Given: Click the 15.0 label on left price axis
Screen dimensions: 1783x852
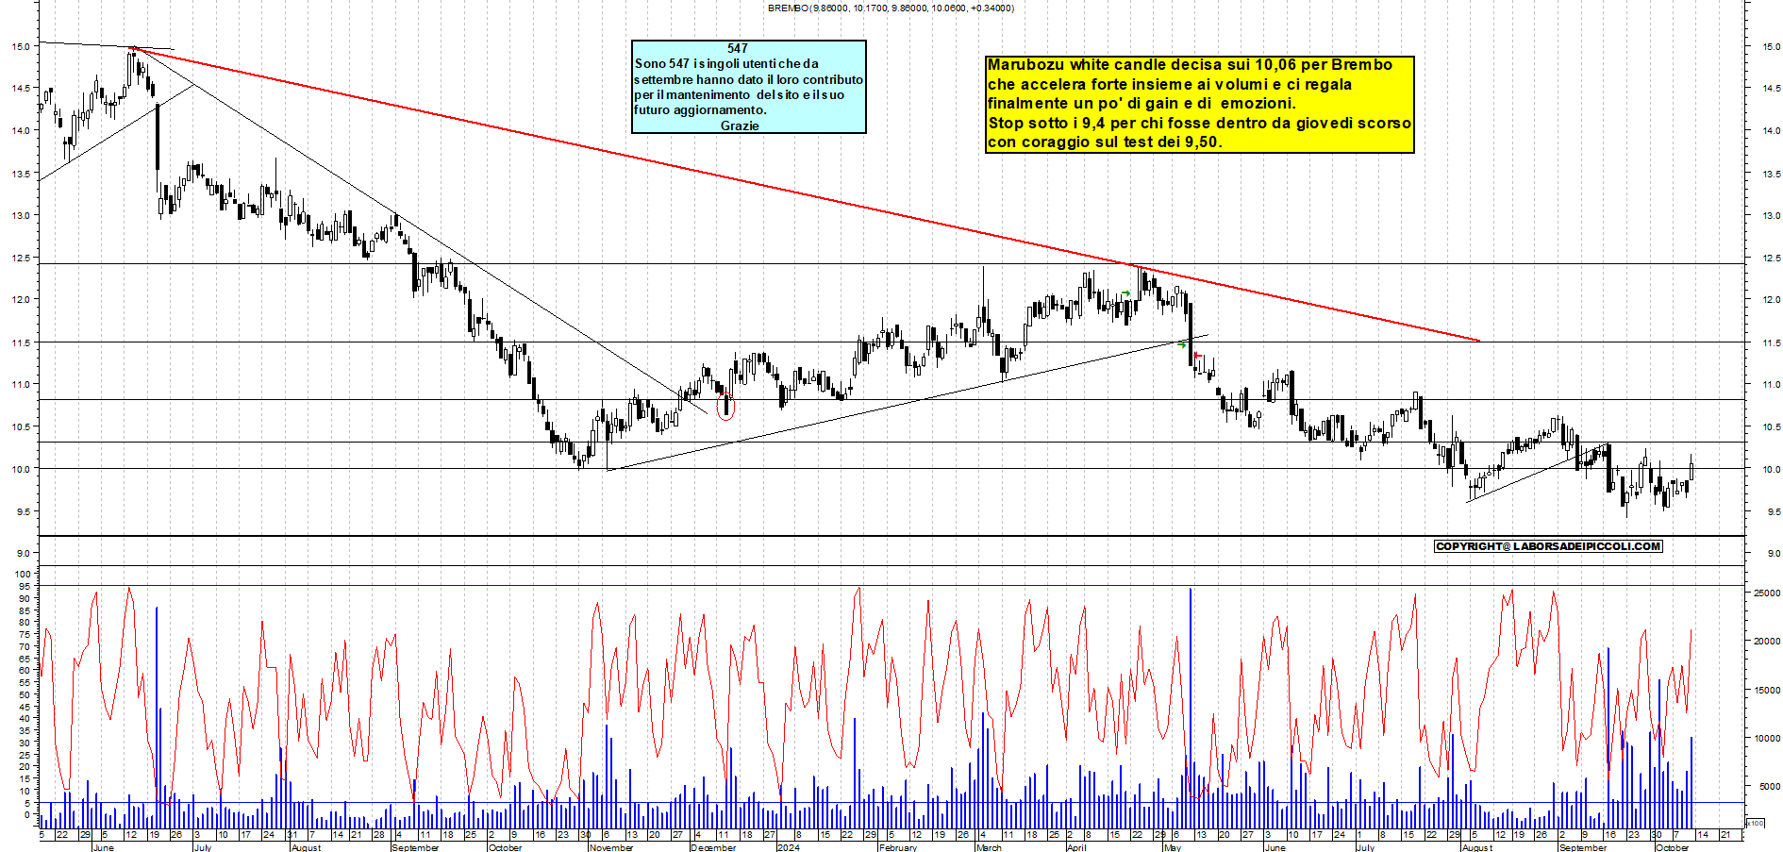Looking at the screenshot, I should pos(21,46).
